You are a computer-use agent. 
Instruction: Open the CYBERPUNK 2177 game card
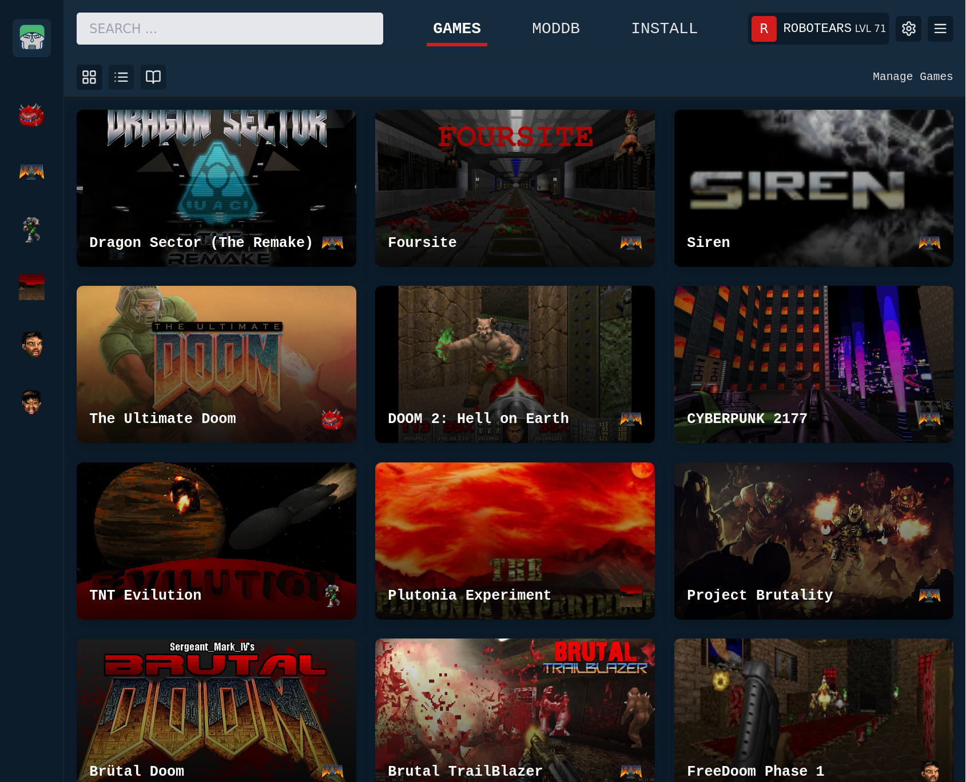[x=814, y=364]
